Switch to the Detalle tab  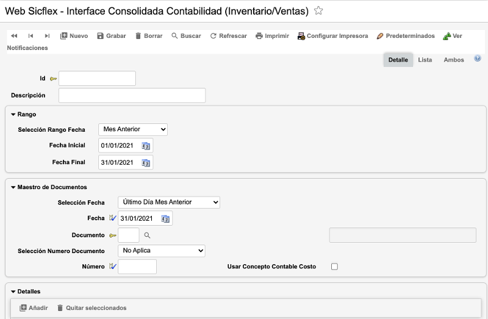click(398, 60)
